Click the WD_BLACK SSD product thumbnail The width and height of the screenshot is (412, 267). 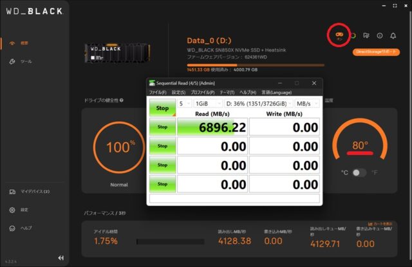[x=117, y=53]
